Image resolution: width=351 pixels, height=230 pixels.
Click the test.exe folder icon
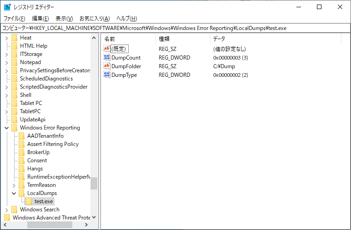tap(29, 201)
